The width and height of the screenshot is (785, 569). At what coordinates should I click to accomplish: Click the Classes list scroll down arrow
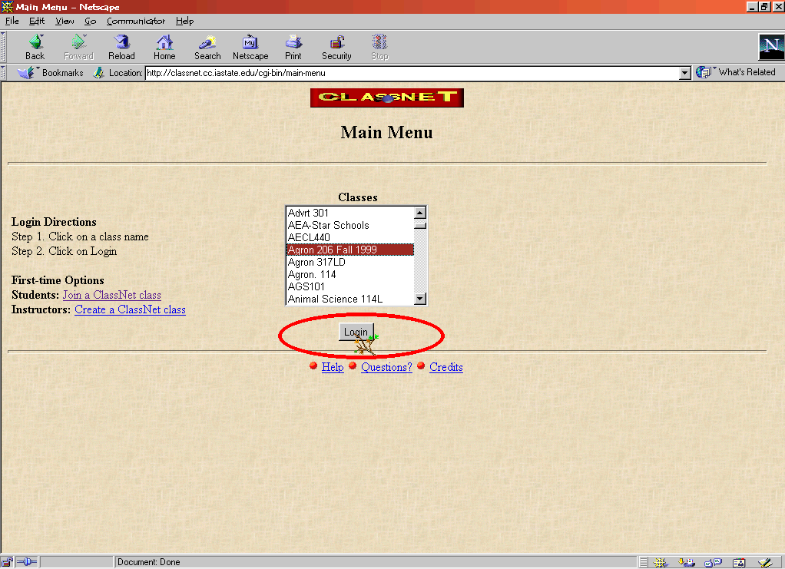click(x=419, y=299)
